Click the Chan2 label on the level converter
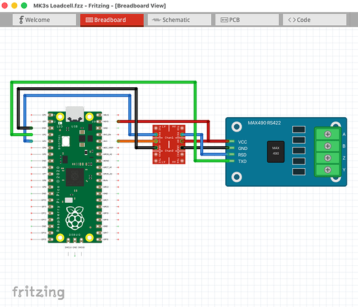Screen dimensions: 358x307 [x=169, y=150]
